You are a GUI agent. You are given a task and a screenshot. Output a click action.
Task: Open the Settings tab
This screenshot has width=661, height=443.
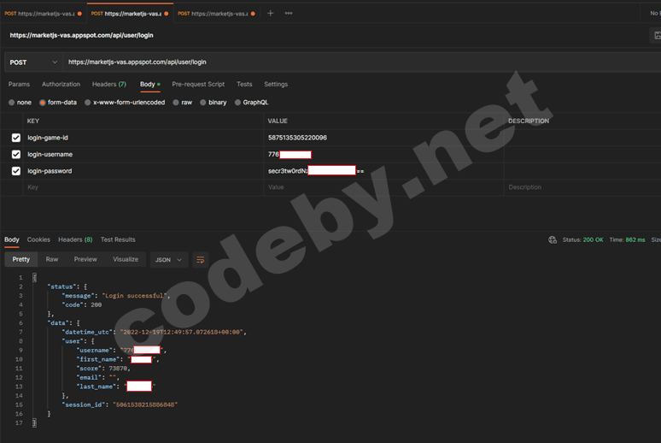point(276,85)
